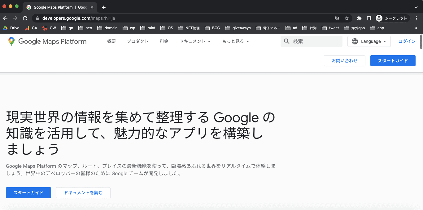Open the NFT管理 bookmark folder
This screenshot has width=423, height=210.
(189, 28)
